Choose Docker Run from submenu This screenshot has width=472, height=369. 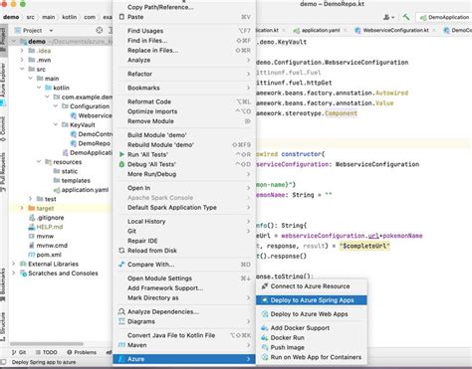pos(312,337)
